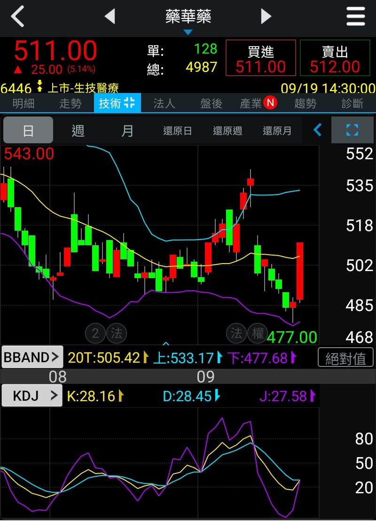Open the 診斷 tab
Viewport: 376px width, 521px height.
(352, 103)
